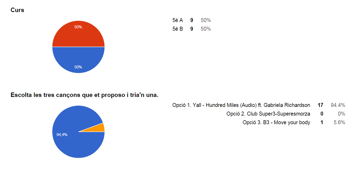The width and height of the screenshot is (363, 169).
Task: Click the 50% label inside red slice
Action: [x=78, y=27]
